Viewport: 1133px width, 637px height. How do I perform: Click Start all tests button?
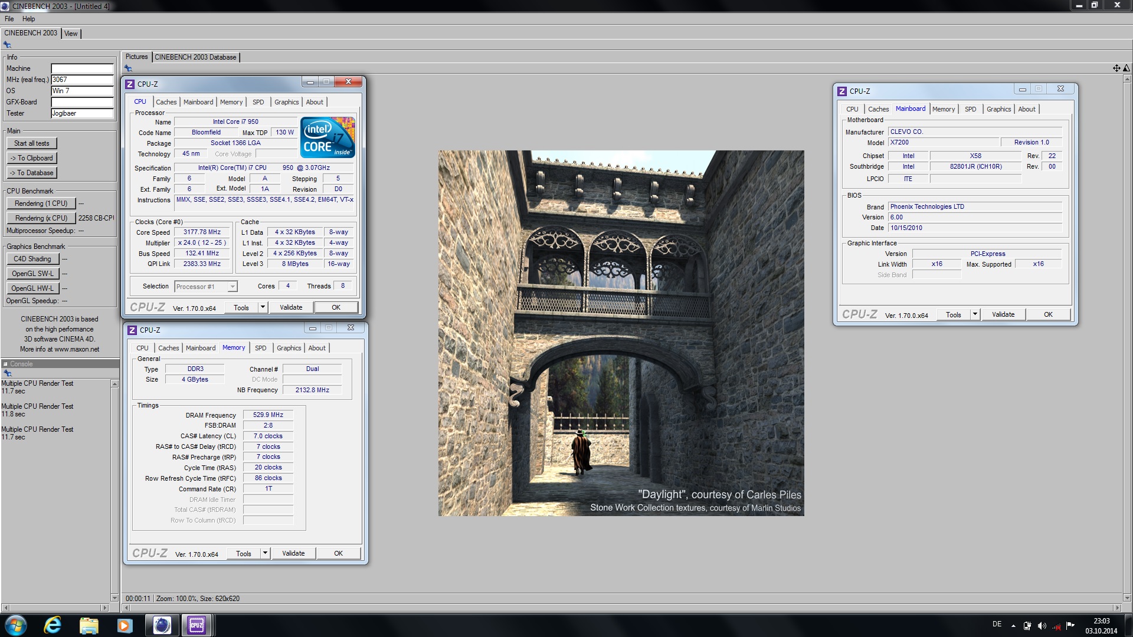(32, 143)
